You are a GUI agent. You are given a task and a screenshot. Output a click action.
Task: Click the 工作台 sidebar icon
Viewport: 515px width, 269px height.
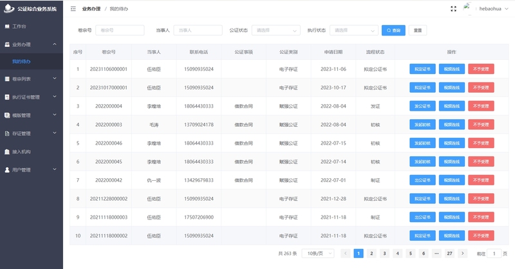pos(7,26)
